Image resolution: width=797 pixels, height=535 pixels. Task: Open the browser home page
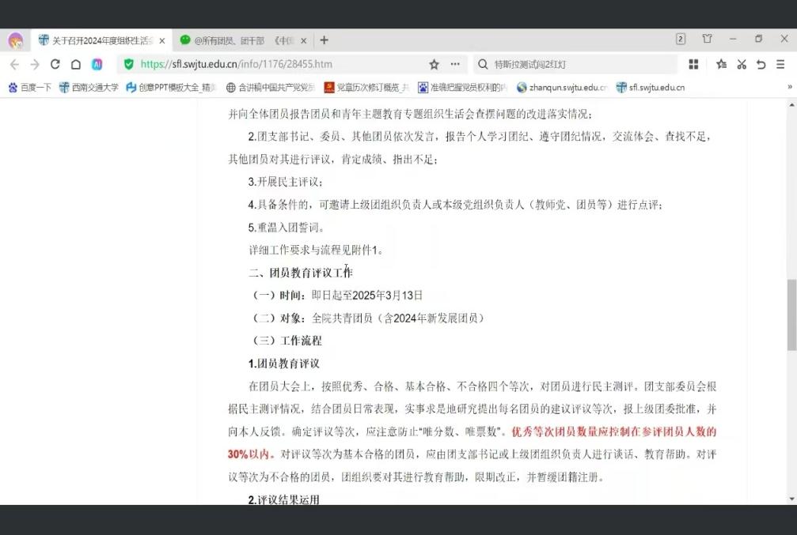pos(76,65)
